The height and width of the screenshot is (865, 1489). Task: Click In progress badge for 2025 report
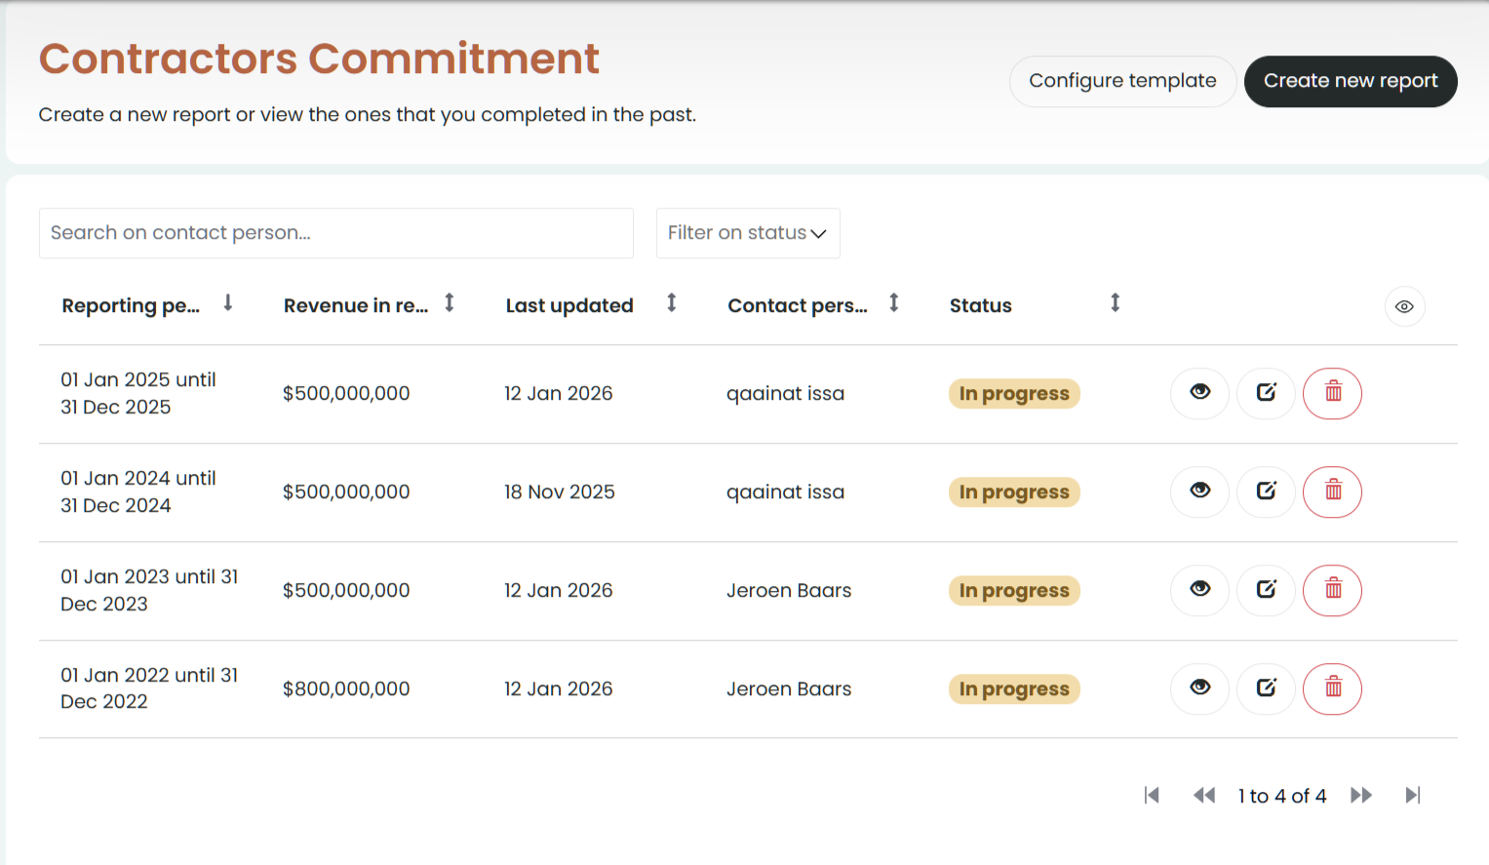click(1014, 394)
